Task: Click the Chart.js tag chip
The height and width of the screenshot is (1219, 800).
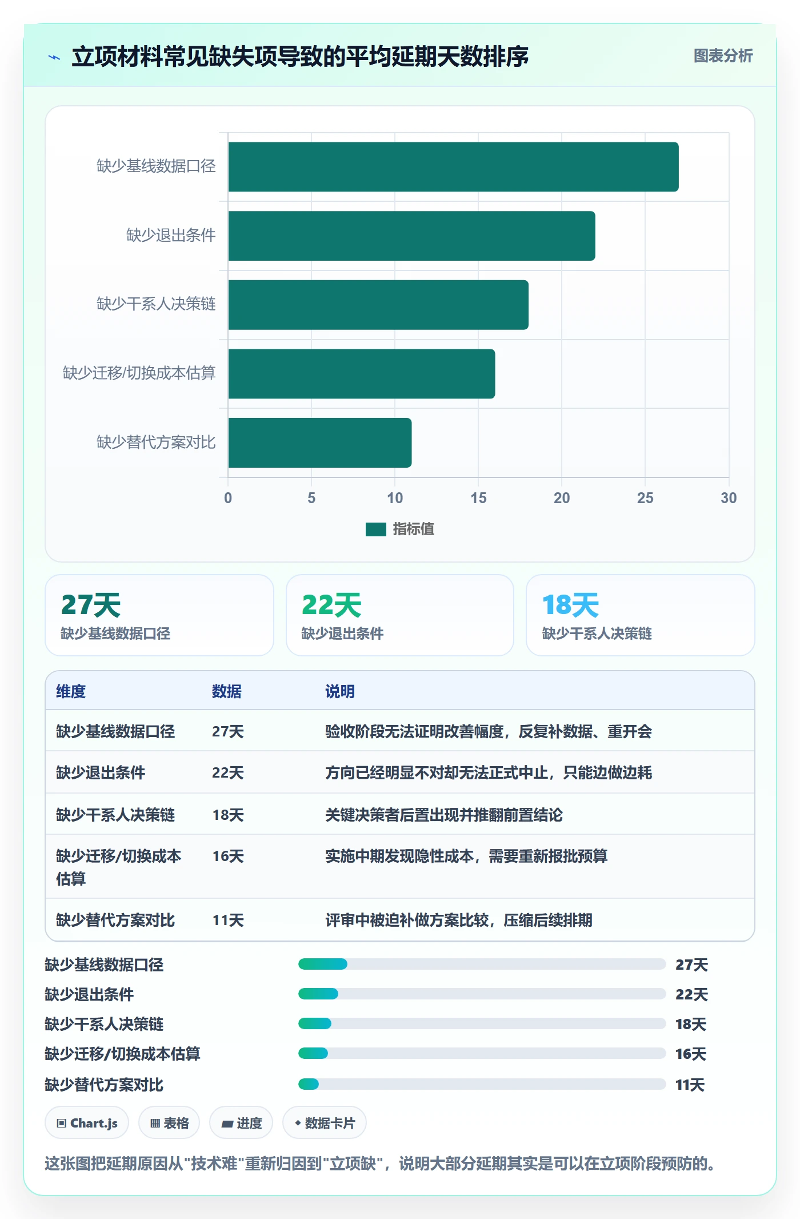Action: tap(87, 1123)
